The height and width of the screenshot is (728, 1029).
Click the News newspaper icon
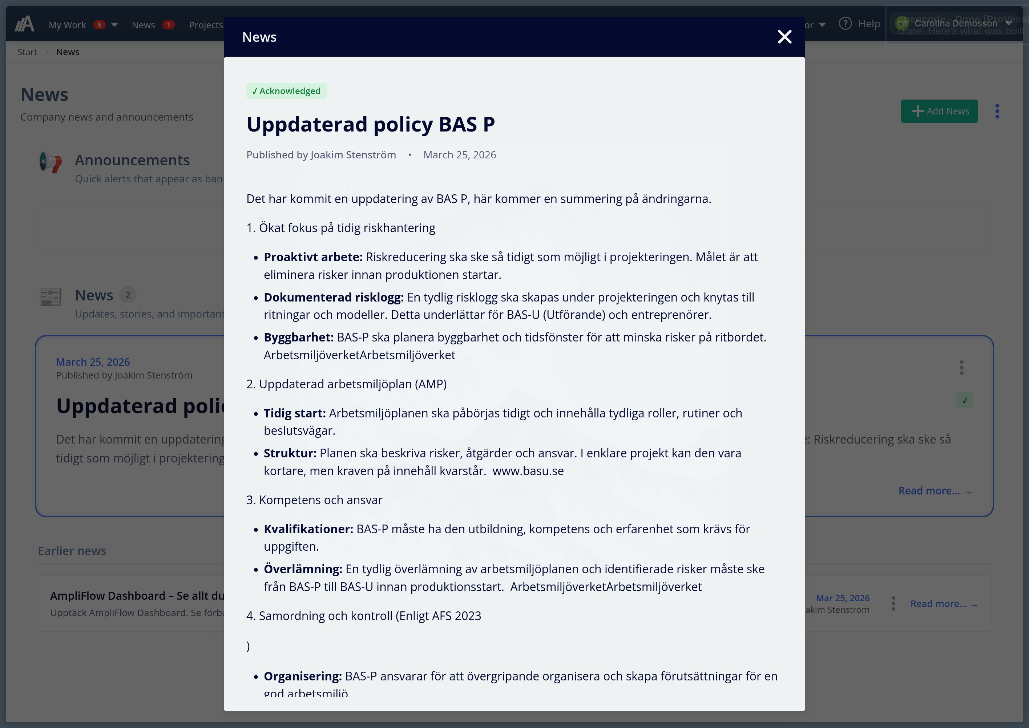50,297
